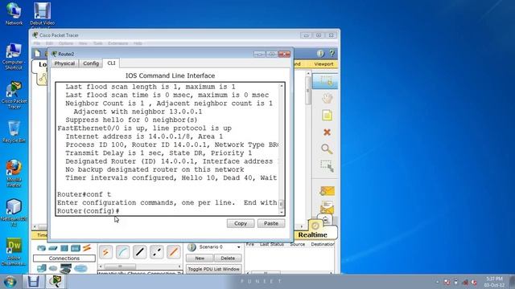Click the Destination column header
This screenshot has width=515, height=289.
click(x=323, y=244)
